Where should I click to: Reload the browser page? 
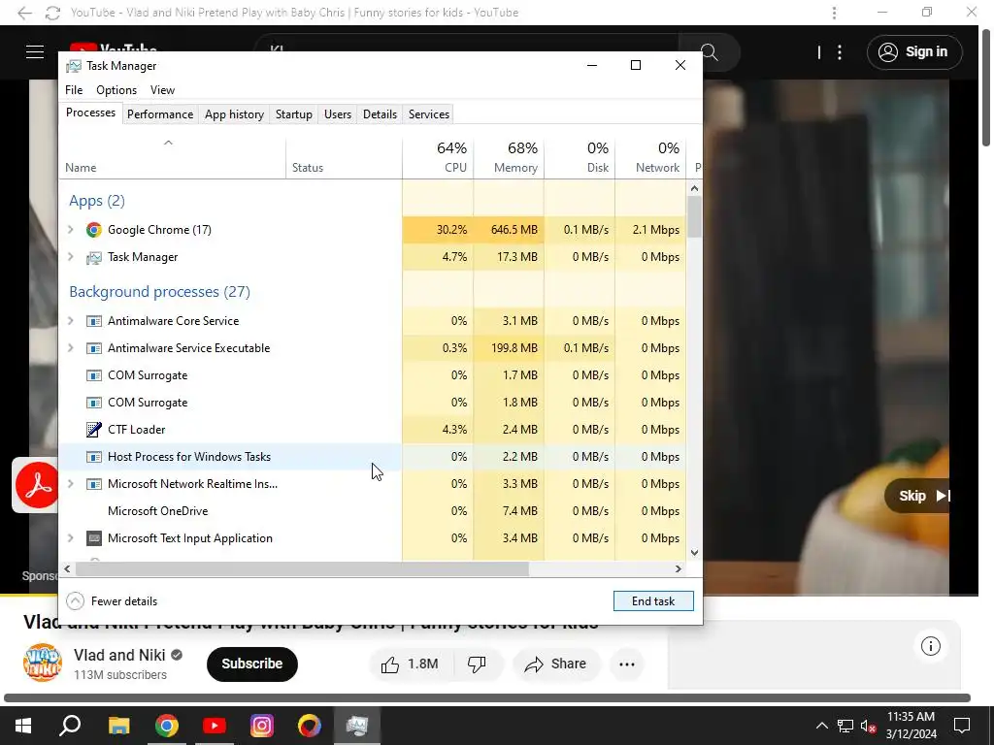click(x=53, y=13)
